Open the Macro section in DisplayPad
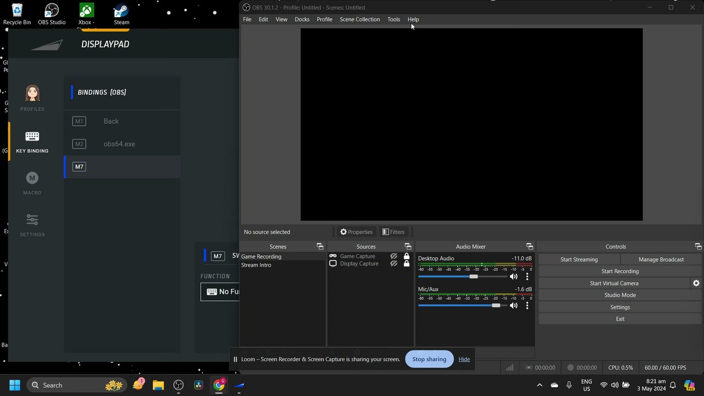This screenshot has width=704, height=396. [x=32, y=183]
